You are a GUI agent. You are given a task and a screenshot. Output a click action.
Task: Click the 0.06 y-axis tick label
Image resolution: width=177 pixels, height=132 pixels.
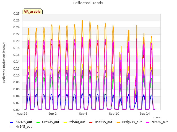click(17, 89)
